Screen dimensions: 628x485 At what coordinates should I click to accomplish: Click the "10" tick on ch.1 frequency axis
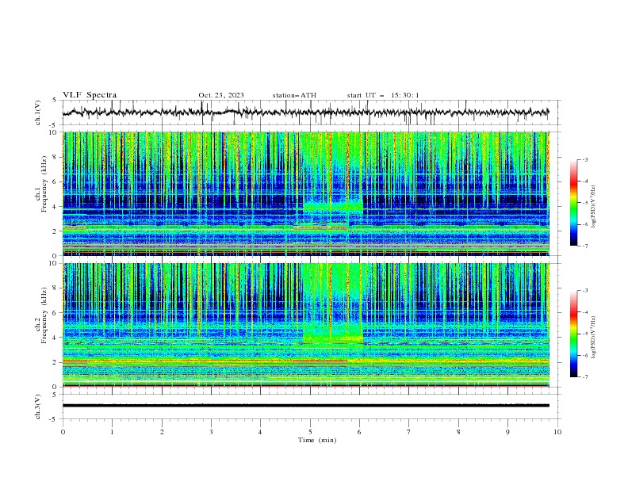pyautogui.click(x=53, y=132)
